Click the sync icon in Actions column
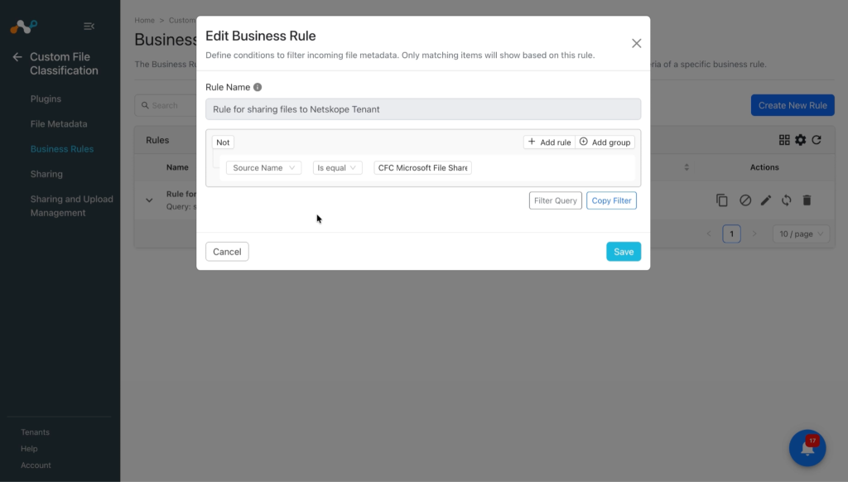The width and height of the screenshot is (848, 482). tap(786, 200)
